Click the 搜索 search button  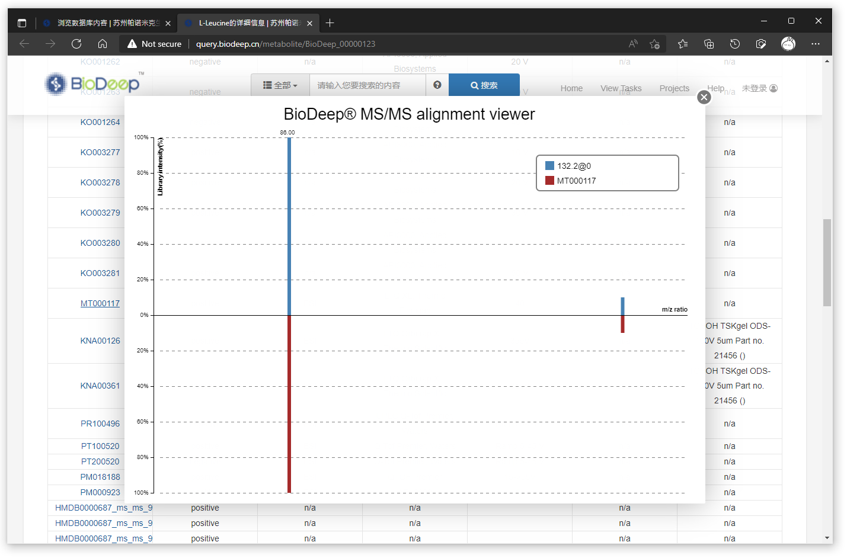(x=484, y=85)
